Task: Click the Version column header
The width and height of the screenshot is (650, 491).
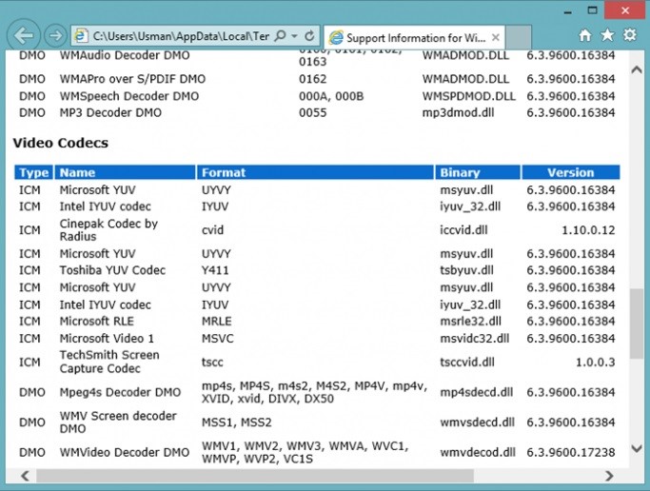Action: click(x=571, y=172)
